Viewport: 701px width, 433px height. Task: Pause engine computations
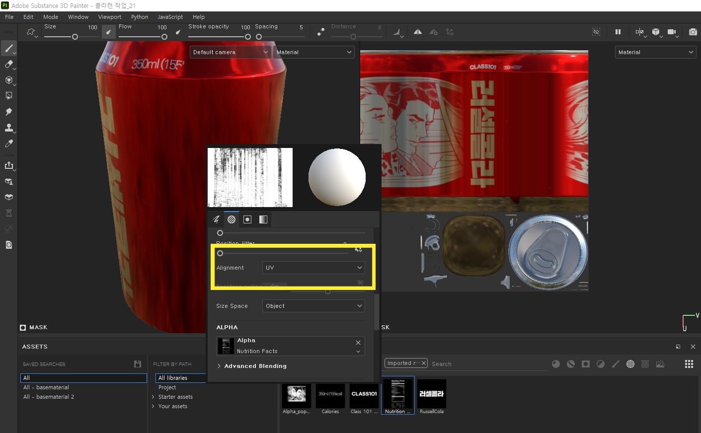pos(618,32)
